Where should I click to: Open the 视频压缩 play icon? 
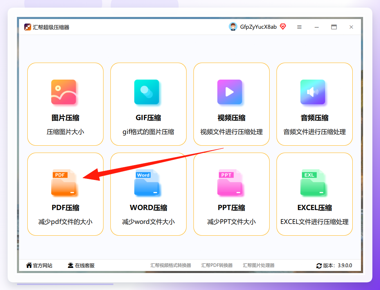[x=230, y=92]
